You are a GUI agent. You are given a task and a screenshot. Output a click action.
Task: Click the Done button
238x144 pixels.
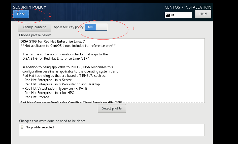tap(21, 14)
